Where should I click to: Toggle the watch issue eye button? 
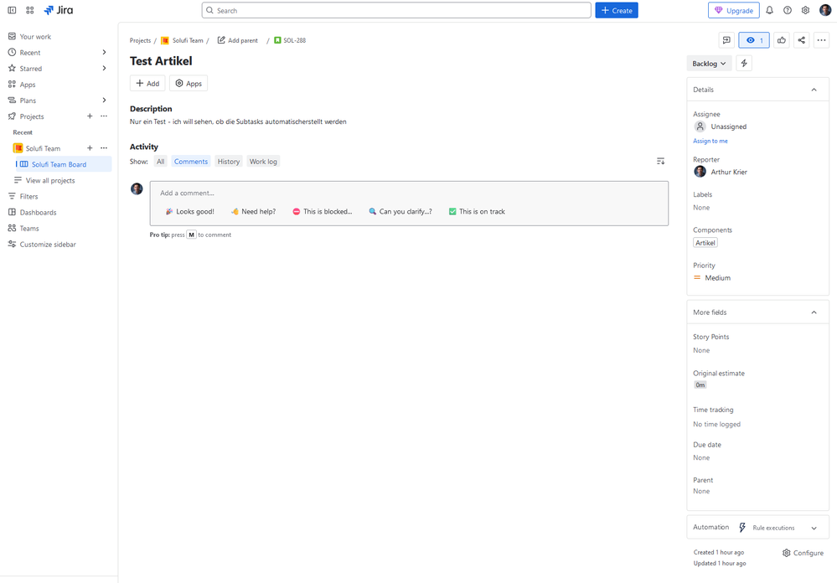754,40
